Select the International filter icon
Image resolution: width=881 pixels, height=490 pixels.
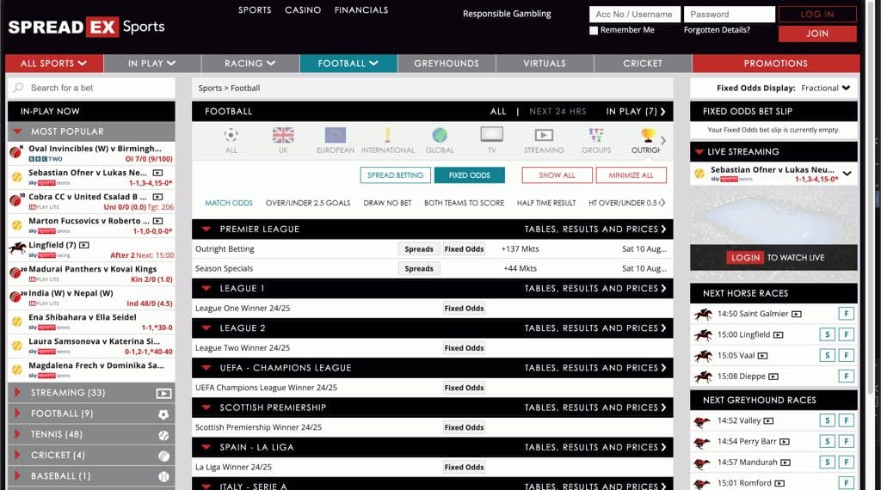click(387, 135)
